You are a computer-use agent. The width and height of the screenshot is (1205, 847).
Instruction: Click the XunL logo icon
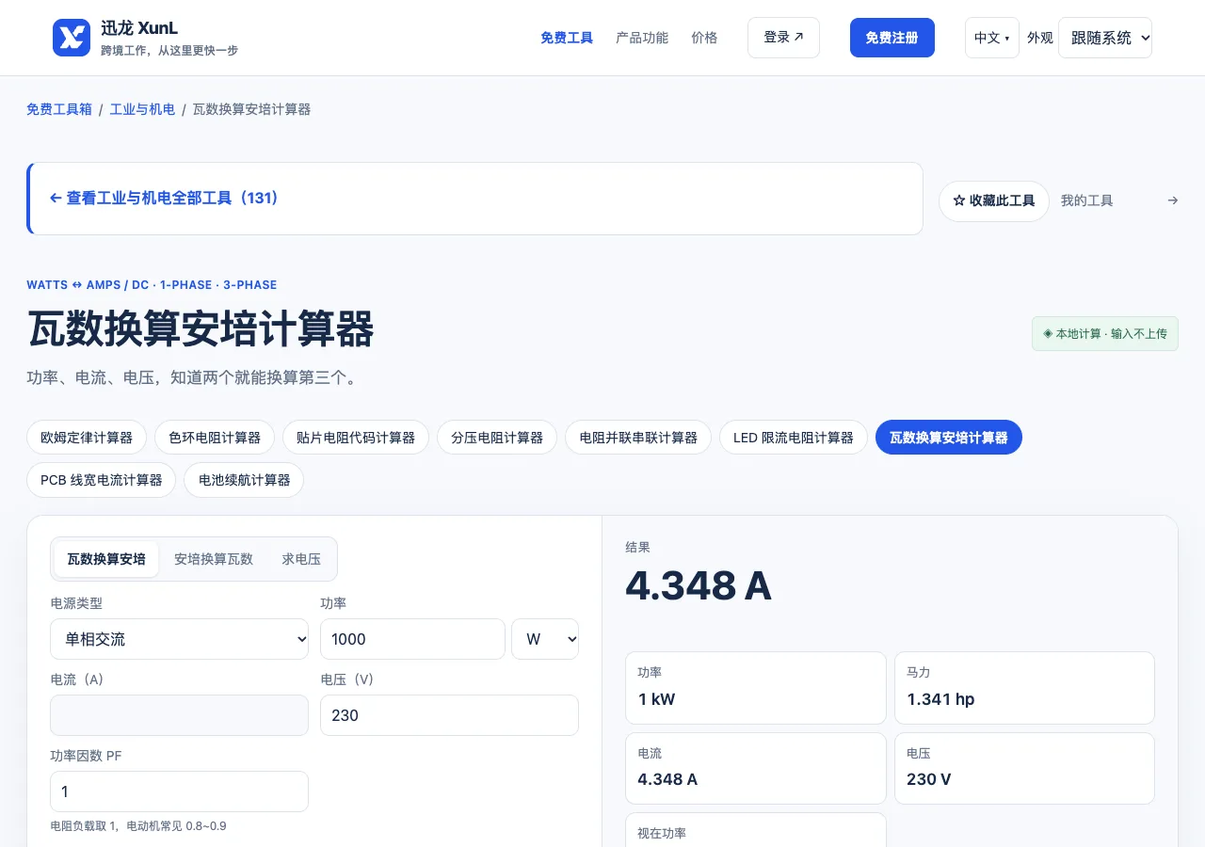[72, 38]
